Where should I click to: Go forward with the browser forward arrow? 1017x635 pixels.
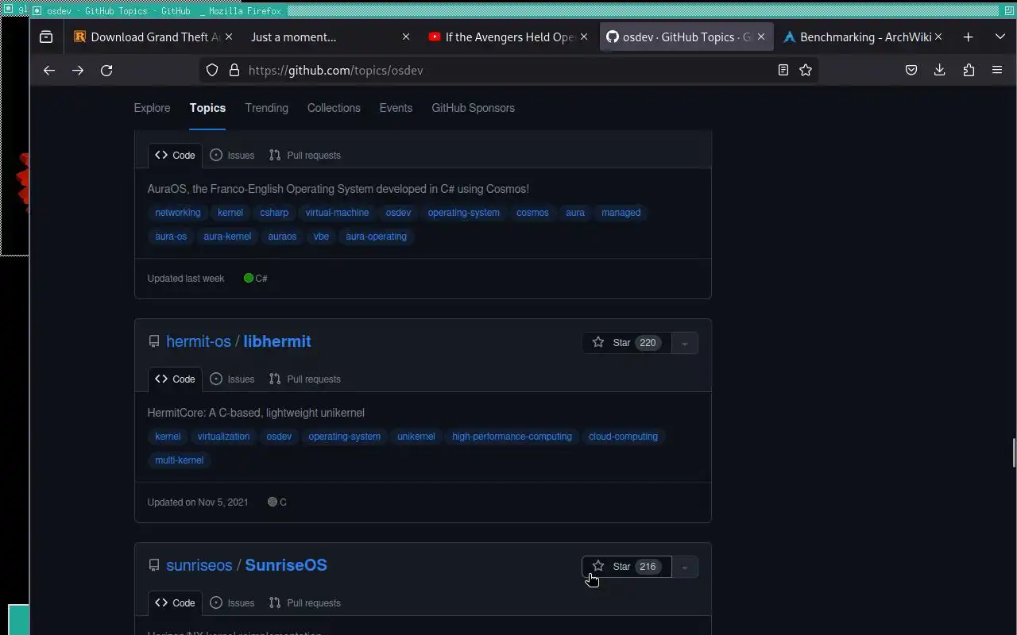tap(78, 70)
